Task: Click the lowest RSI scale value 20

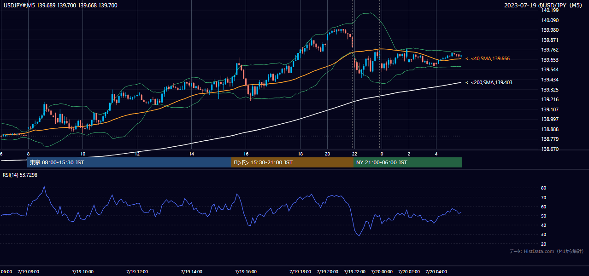Action: coord(544,244)
